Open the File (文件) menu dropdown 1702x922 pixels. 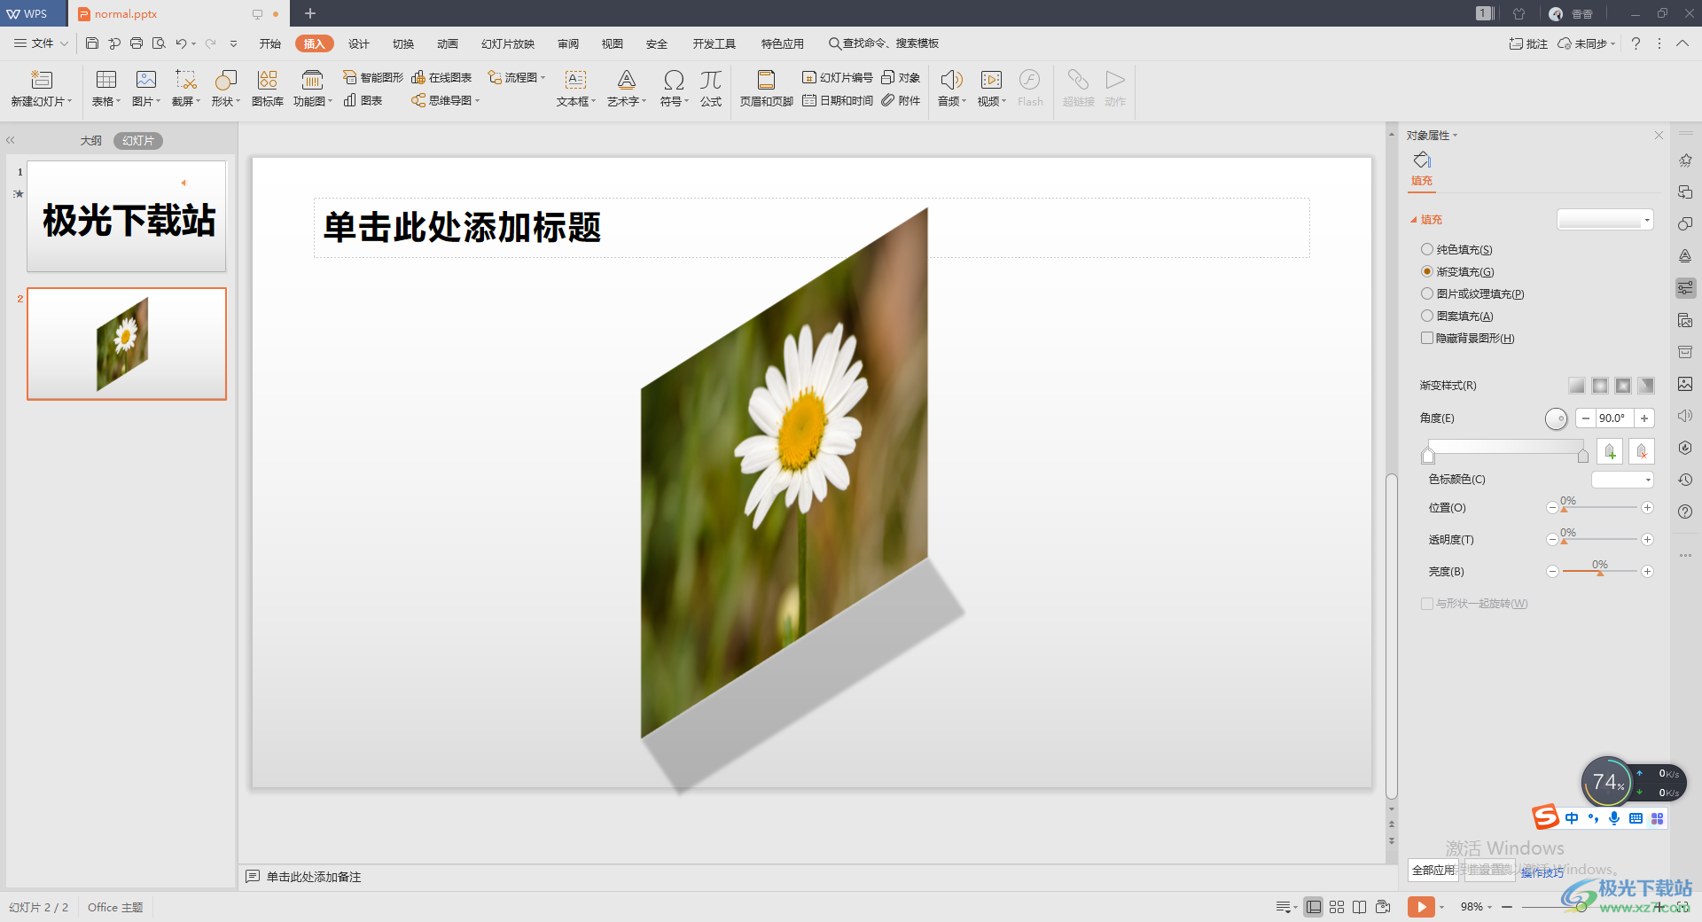(x=42, y=43)
